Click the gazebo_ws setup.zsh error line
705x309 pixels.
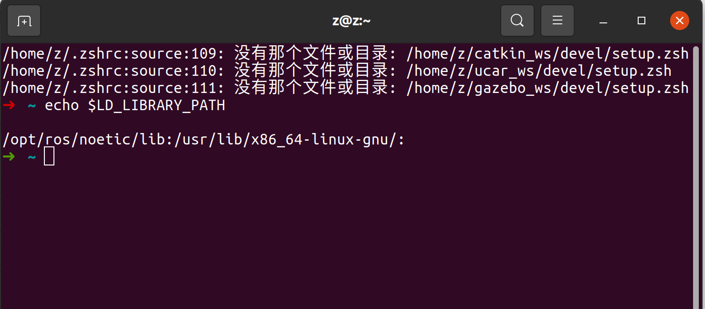(547, 88)
